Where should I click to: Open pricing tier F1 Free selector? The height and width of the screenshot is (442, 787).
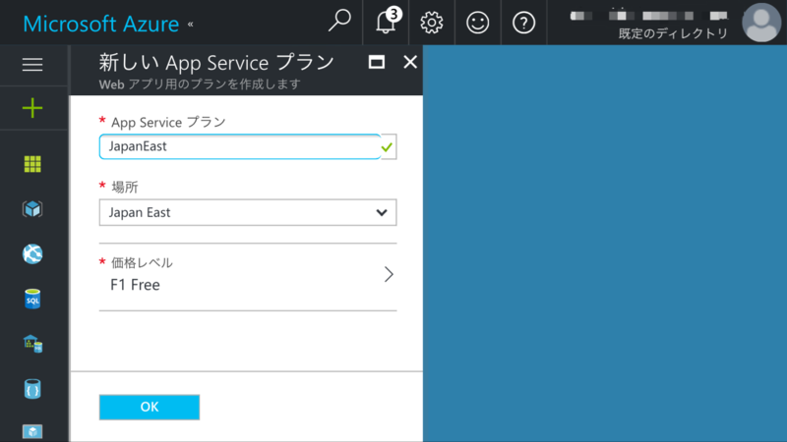point(248,275)
